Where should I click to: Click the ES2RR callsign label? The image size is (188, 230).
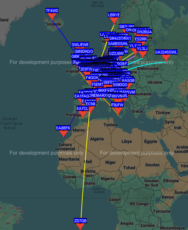click(x=141, y=39)
